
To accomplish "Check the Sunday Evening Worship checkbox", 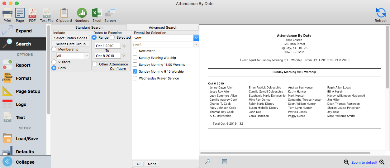I will coord(135,58).
